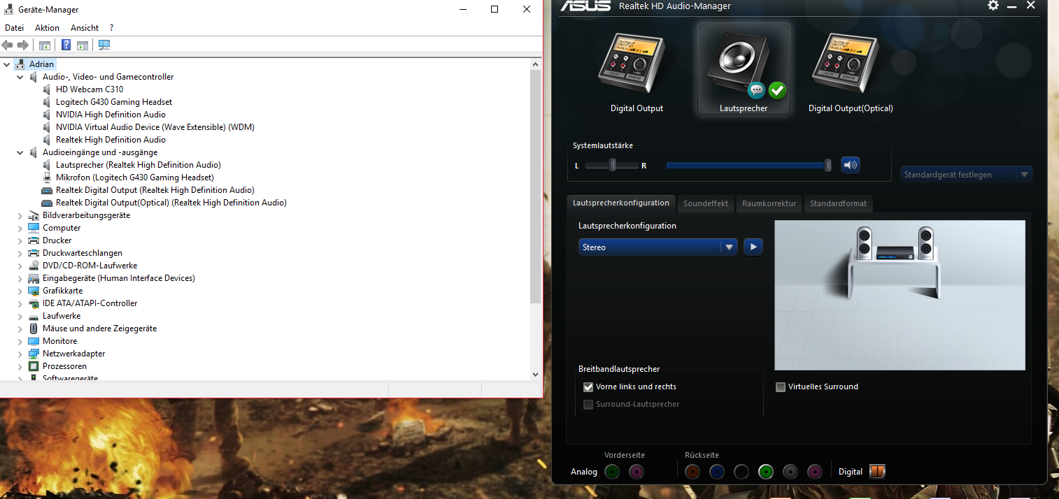
Task: Open the Standardgerät festlegen dropdown
Action: 966,175
